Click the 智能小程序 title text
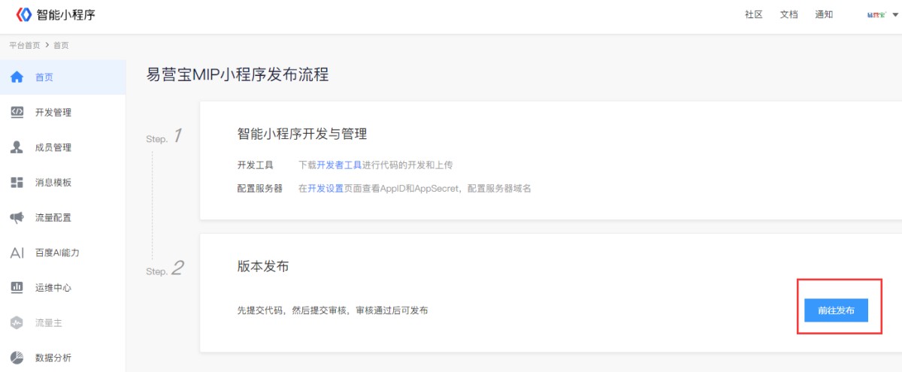Screen dimensions: 902x372 [x=66, y=14]
